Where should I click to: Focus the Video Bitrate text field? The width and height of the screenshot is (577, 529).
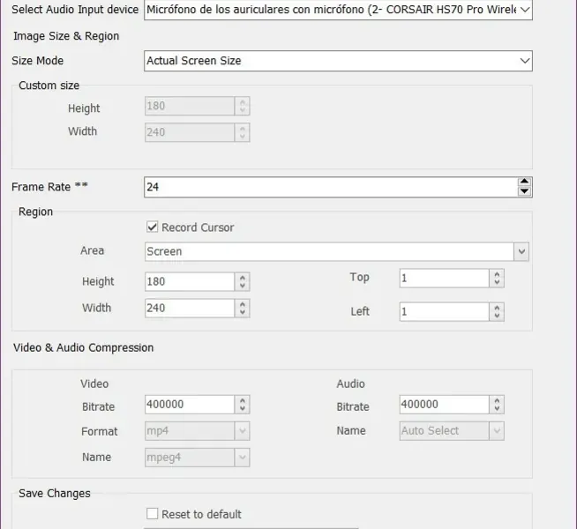coord(189,405)
